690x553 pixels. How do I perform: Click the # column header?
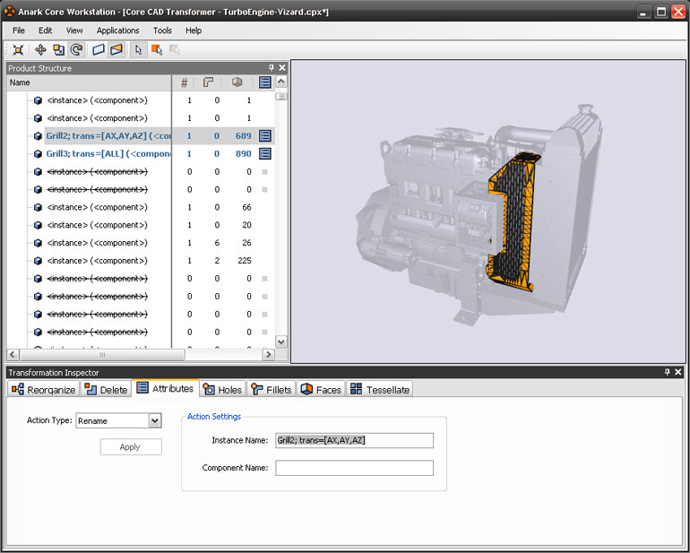[x=185, y=82]
